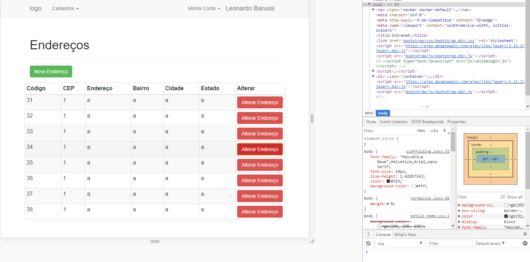Click Alterar Endereço for row 37

(x=260, y=196)
